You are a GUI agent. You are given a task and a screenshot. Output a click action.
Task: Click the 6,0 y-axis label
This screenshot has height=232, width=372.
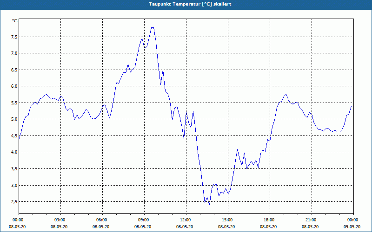(15, 86)
